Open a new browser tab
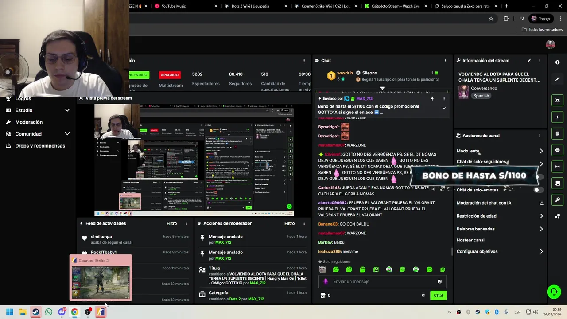 click(x=506, y=6)
